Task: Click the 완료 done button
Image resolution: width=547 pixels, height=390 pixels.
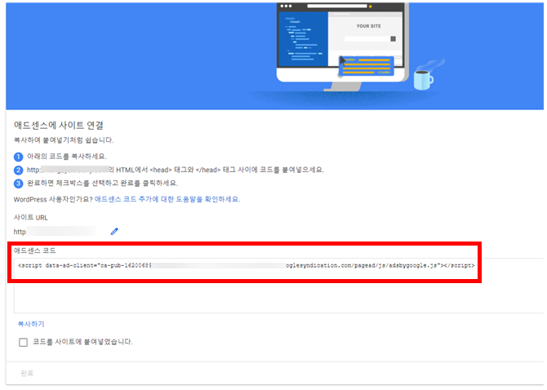Action: [x=27, y=373]
